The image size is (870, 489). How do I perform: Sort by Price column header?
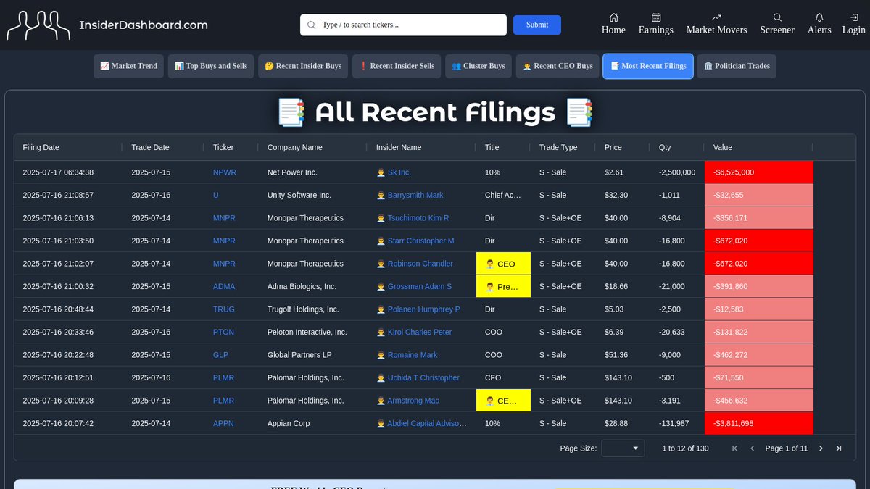[613, 147]
